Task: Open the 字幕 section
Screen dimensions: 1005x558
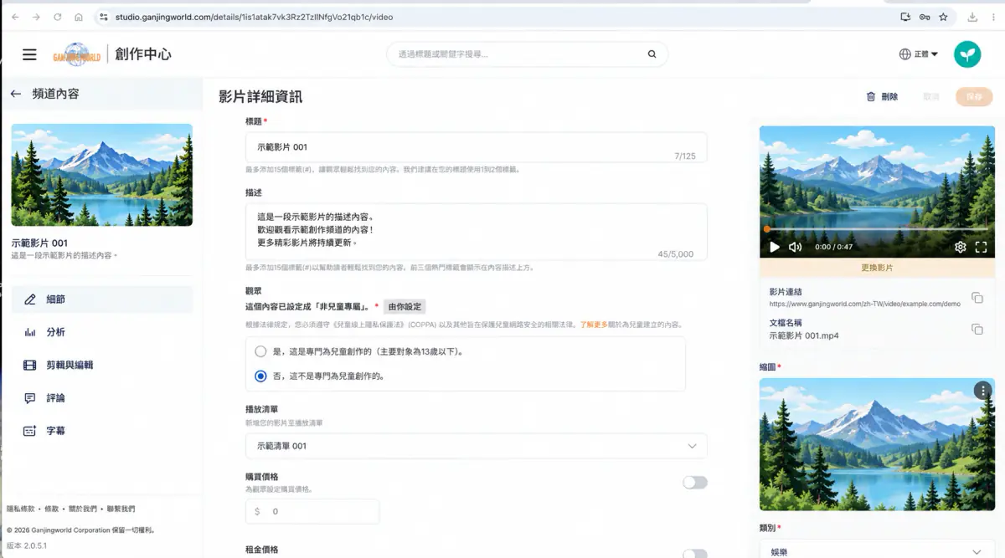Action: tap(102, 431)
